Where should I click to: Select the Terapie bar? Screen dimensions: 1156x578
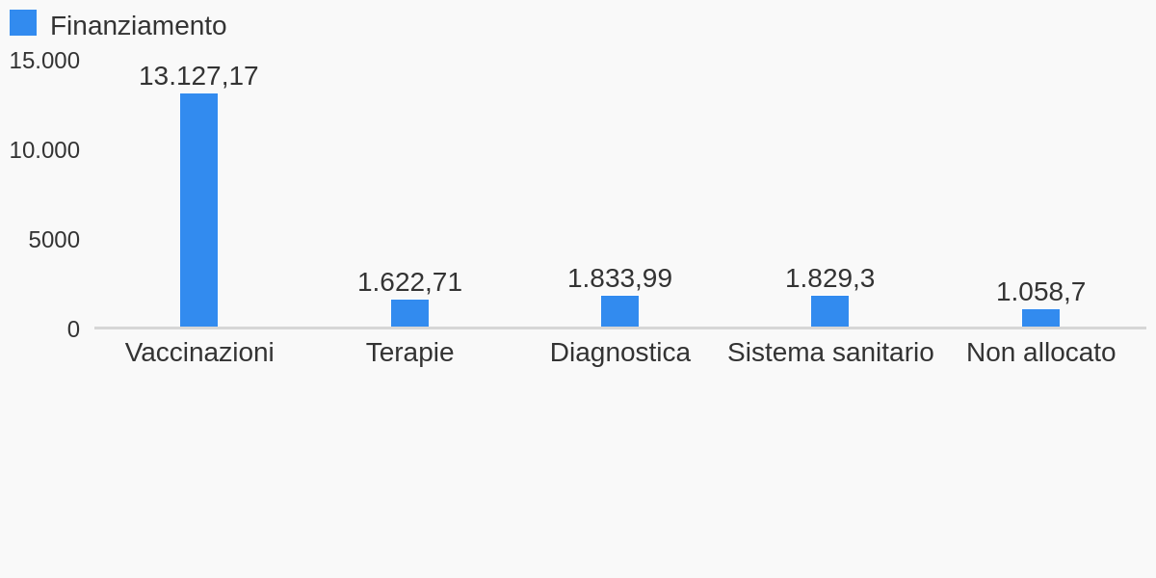click(409, 313)
